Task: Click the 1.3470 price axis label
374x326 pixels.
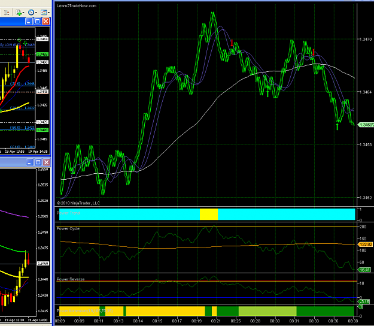Action: click(x=366, y=39)
